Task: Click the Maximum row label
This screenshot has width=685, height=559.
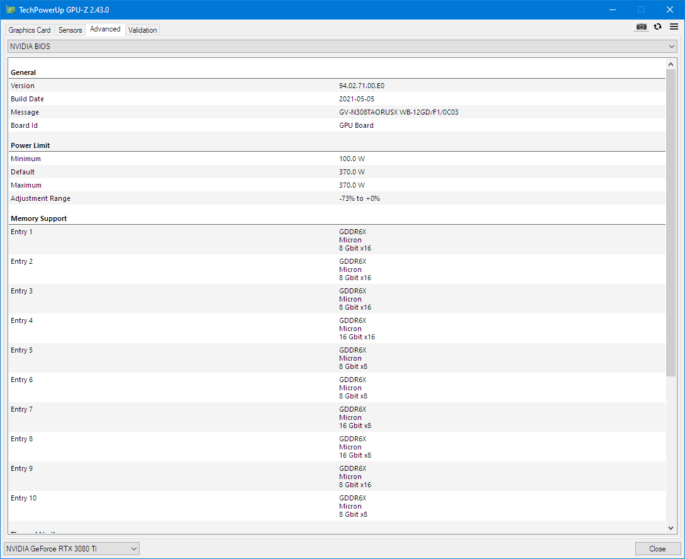Action: [26, 185]
